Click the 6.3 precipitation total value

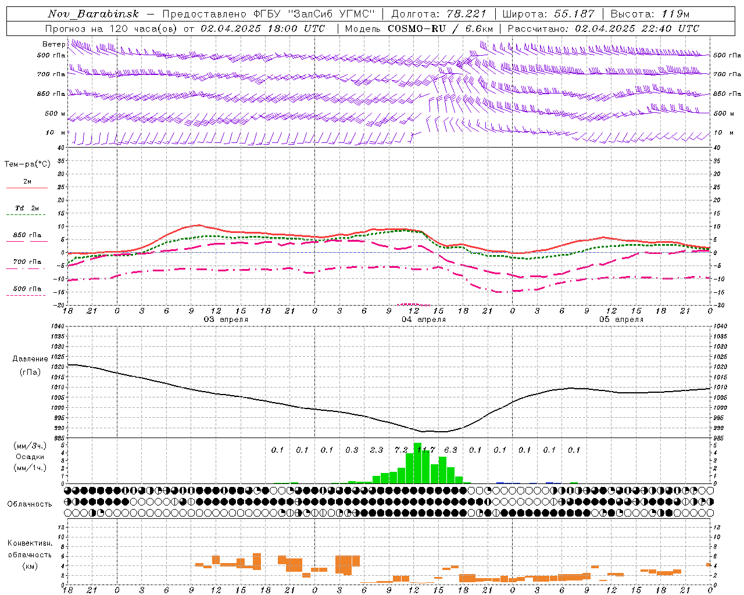click(450, 450)
